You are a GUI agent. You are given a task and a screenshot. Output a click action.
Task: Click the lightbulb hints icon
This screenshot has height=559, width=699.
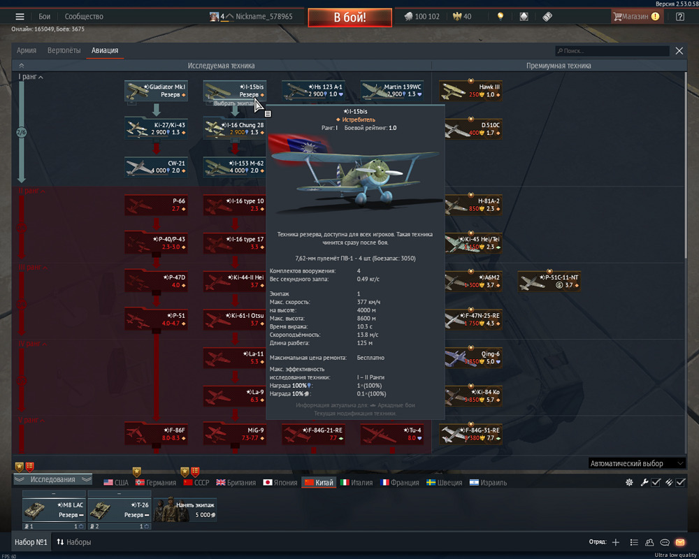pos(500,17)
